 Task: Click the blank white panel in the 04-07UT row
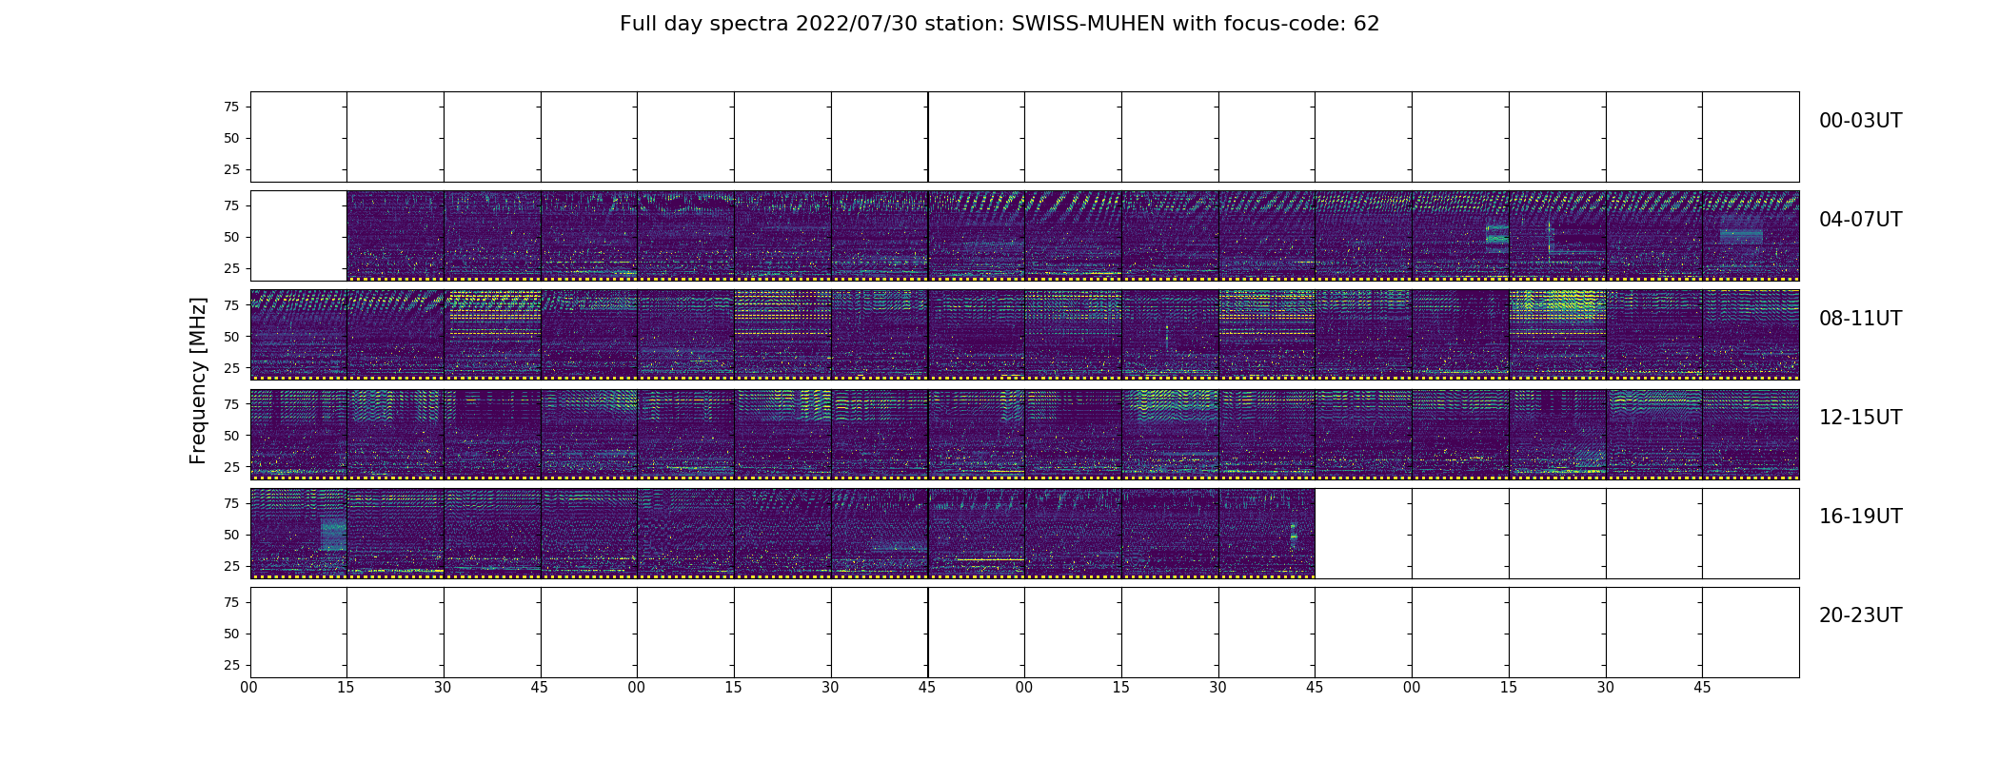(299, 236)
